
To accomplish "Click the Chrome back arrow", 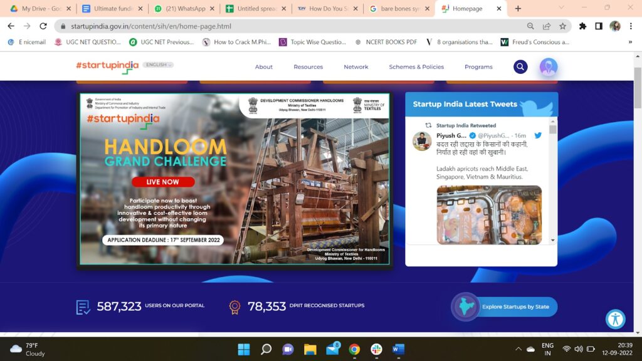I will [11, 26].
